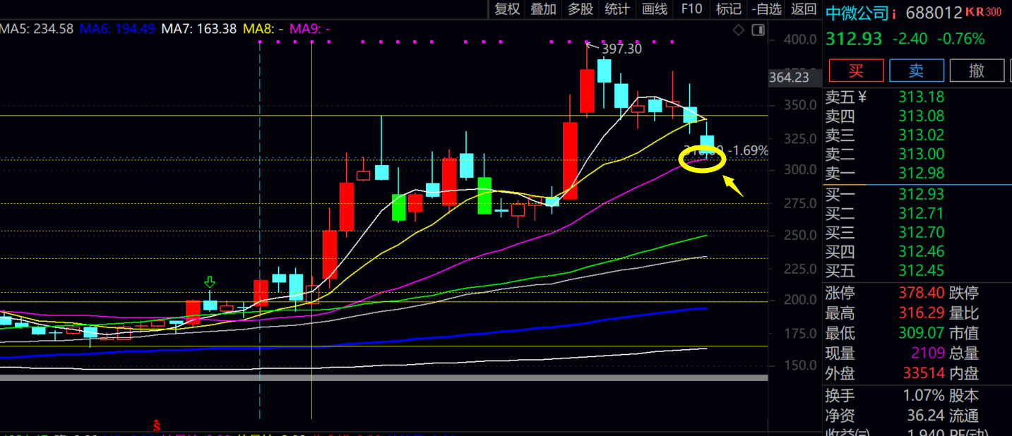This screenshot has width=1012, height=436.
Task: Click the green down-arrow marker on chart
Action: [210, 283]
